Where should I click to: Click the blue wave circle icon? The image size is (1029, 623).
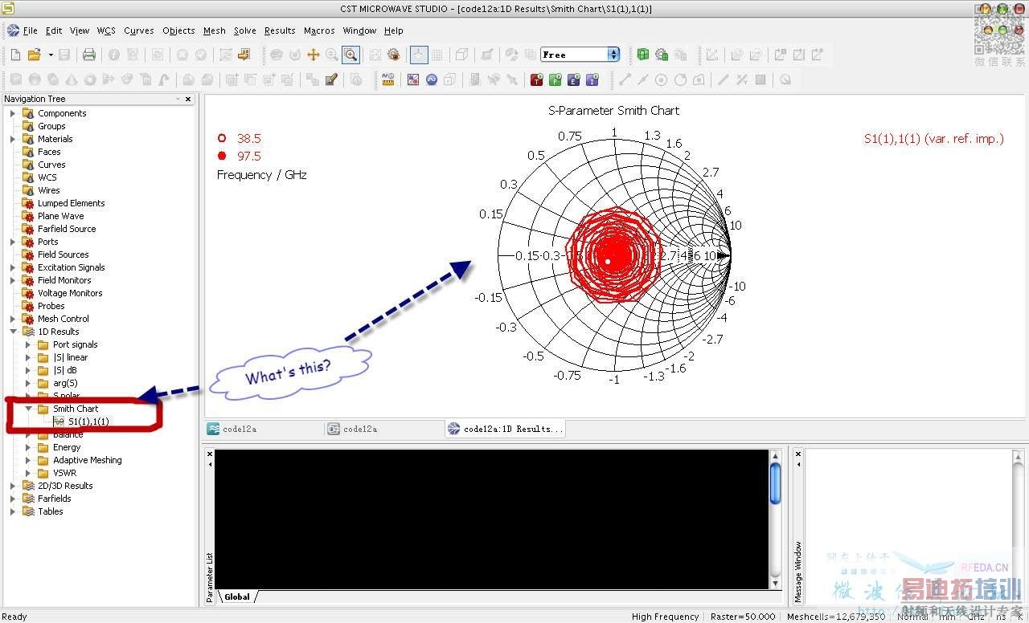[x=432, y=79]
